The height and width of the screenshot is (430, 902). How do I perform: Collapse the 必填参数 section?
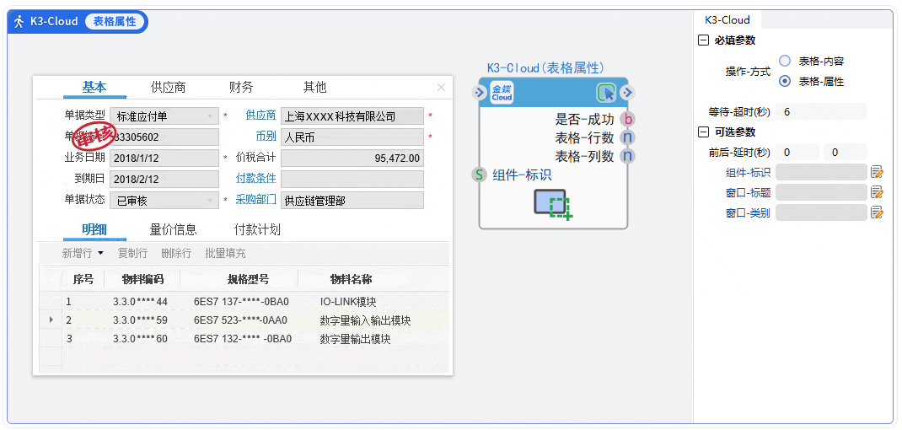(703, 40)
